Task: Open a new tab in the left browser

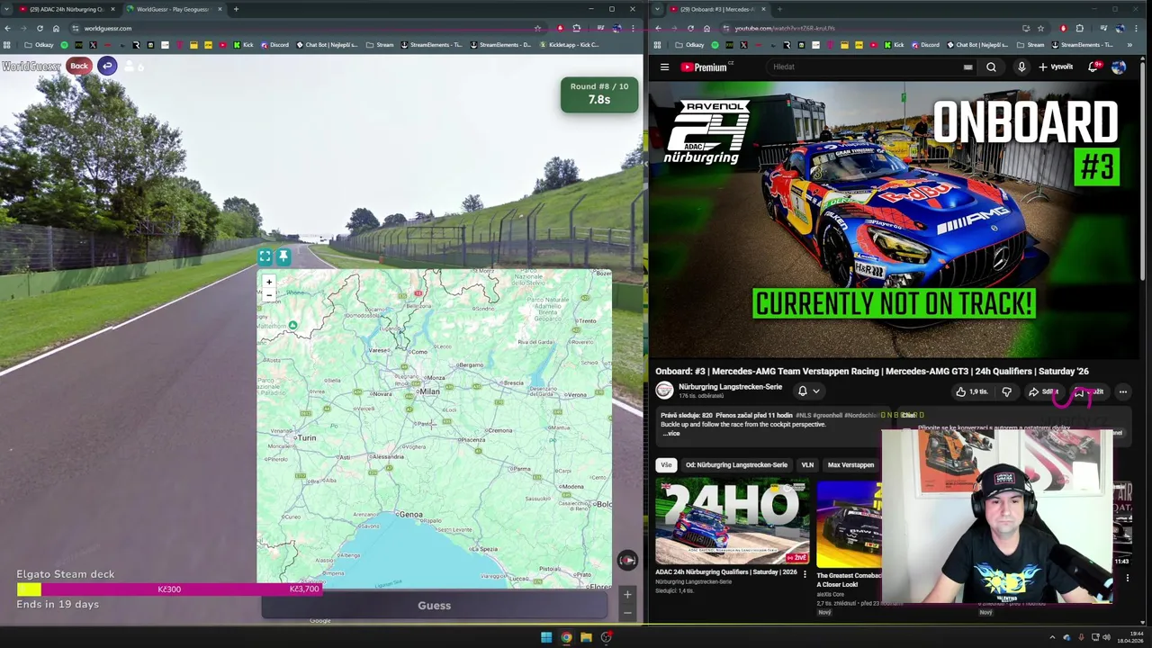Action: pyautogui.click(x=236, y=9)
